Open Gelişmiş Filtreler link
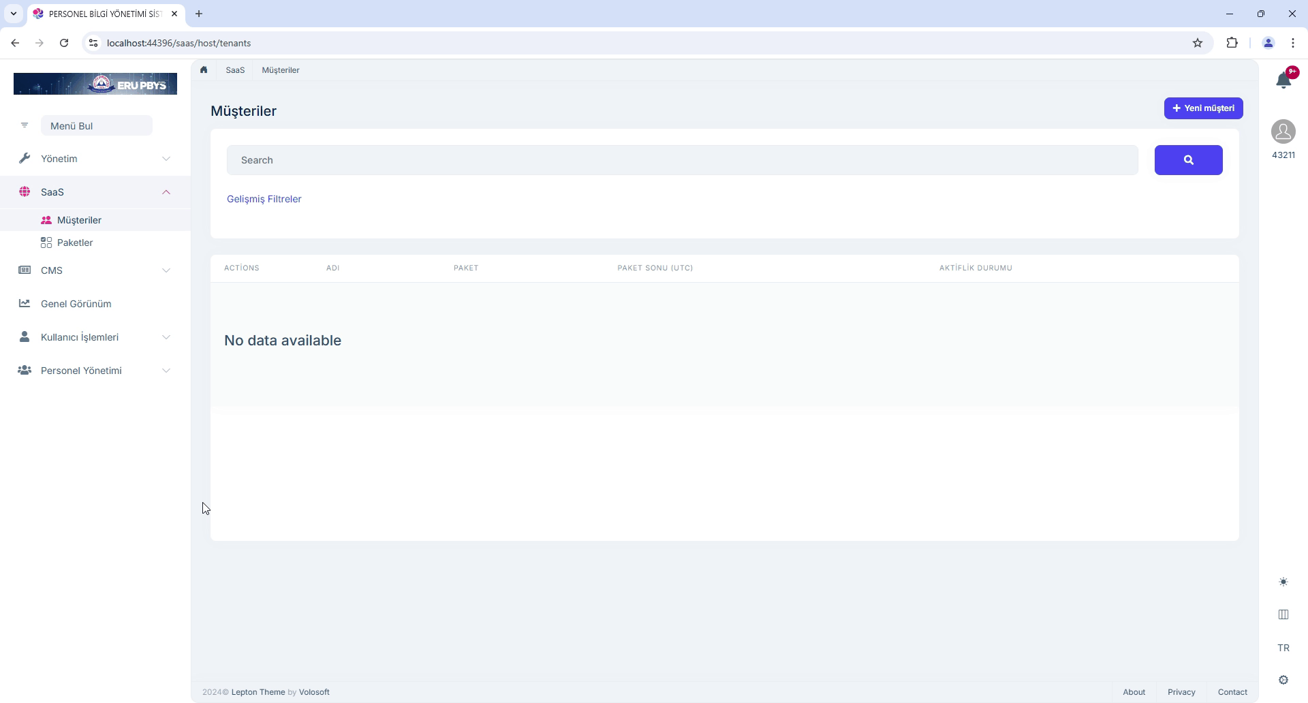This screenshot has height=703, width=1308. pyautogui.click(x=264, y=199)
